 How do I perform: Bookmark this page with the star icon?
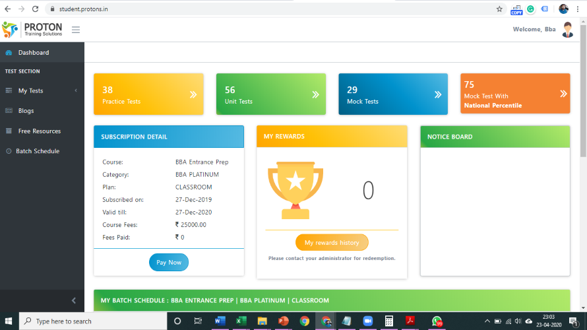pyautogui.click(x=499, y=9)
